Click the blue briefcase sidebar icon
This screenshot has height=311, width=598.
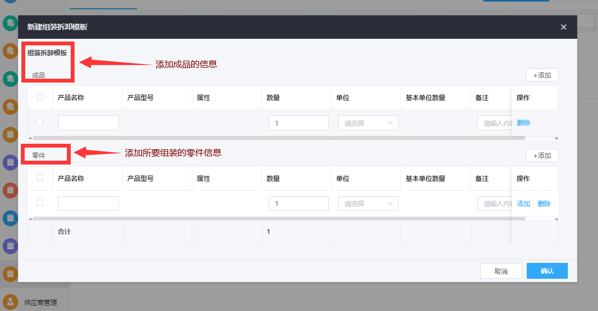point(10,218)
